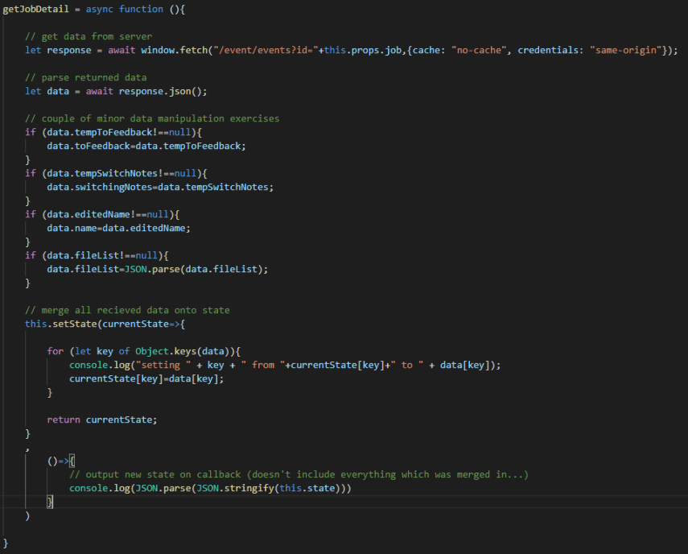This screenshot has height=554, width=688.
Task: Click the final closing brace of function
Action: pyautogui.click(x=6, y=543)
